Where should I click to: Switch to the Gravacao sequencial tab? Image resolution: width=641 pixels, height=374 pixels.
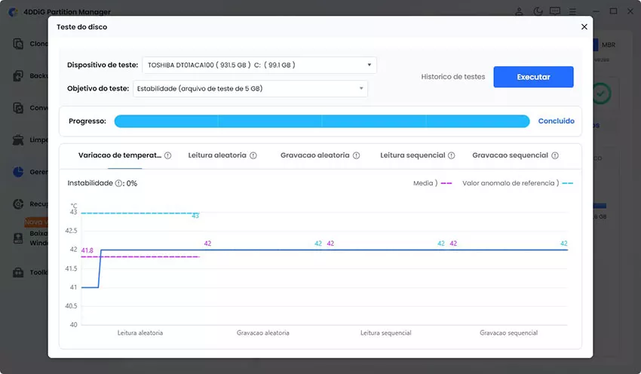(x=510, y=155)
